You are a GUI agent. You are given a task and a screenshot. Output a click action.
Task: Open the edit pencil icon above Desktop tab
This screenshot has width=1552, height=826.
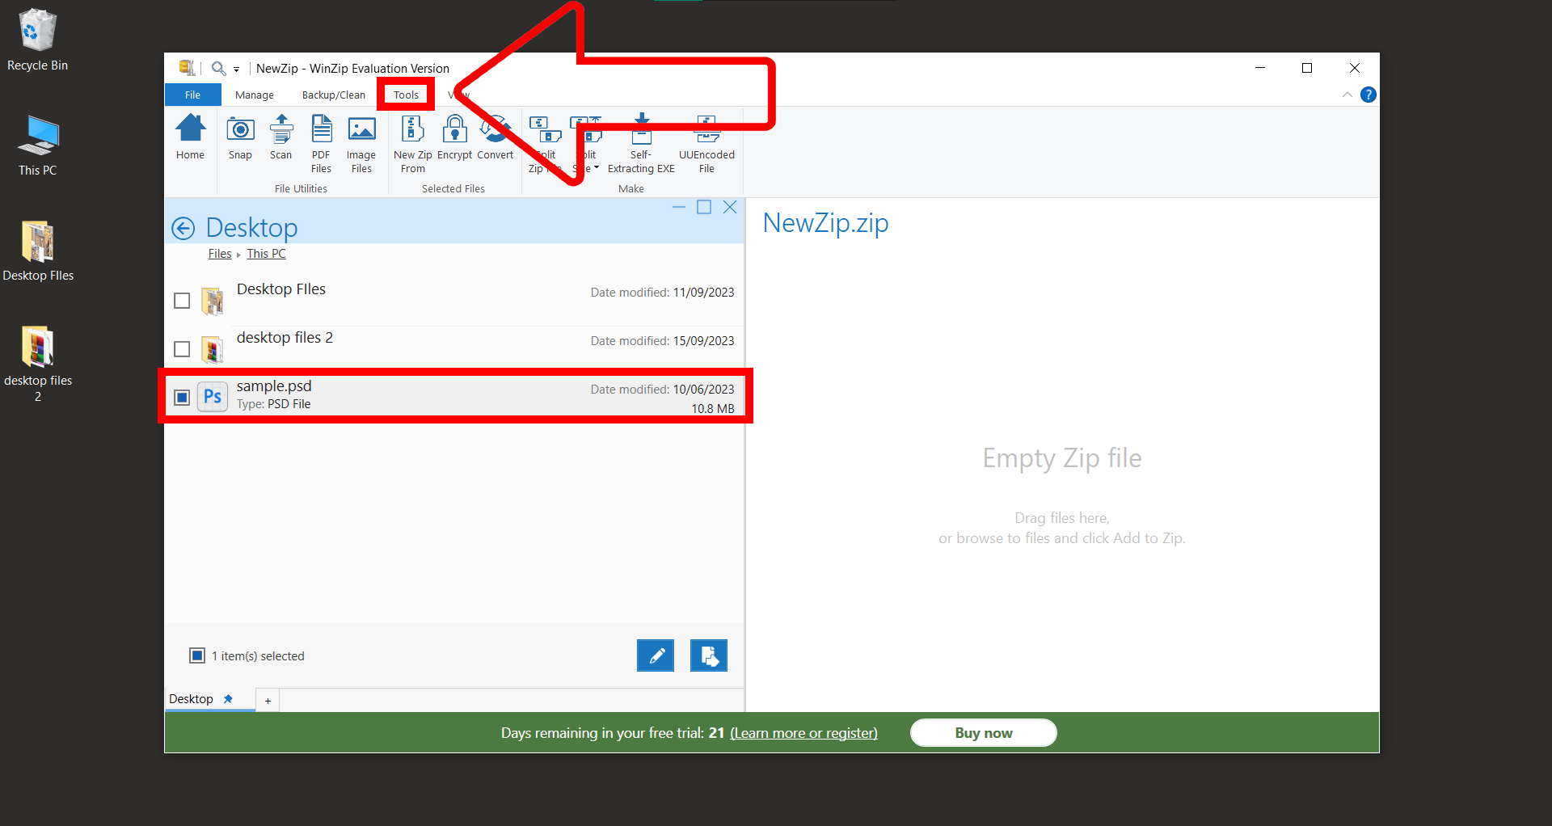click(656, 655)
